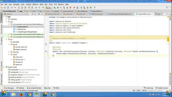172x97 pixels.
Task: Click the Paste toolbar icon
Action: point(25,8)
